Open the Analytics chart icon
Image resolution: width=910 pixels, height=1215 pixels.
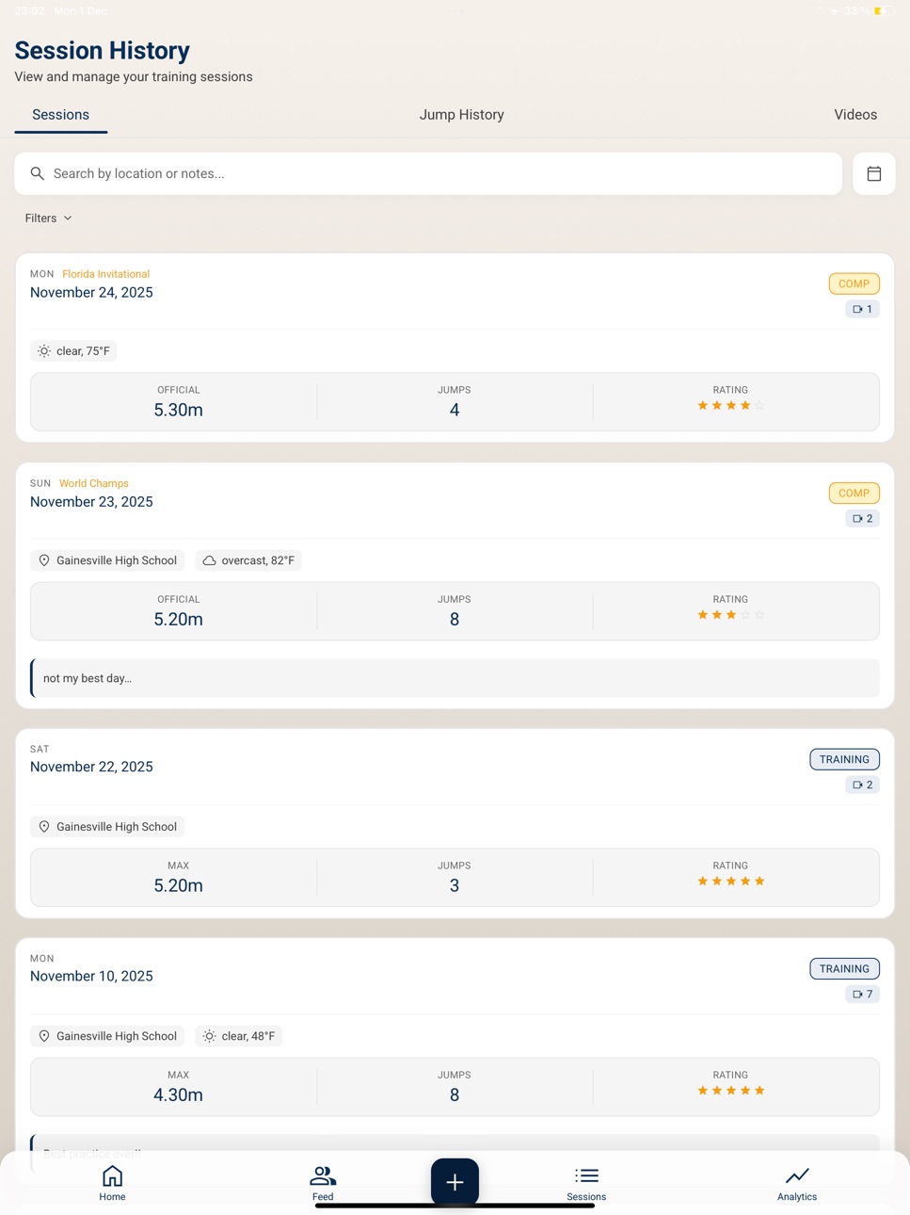(797, 1175)
